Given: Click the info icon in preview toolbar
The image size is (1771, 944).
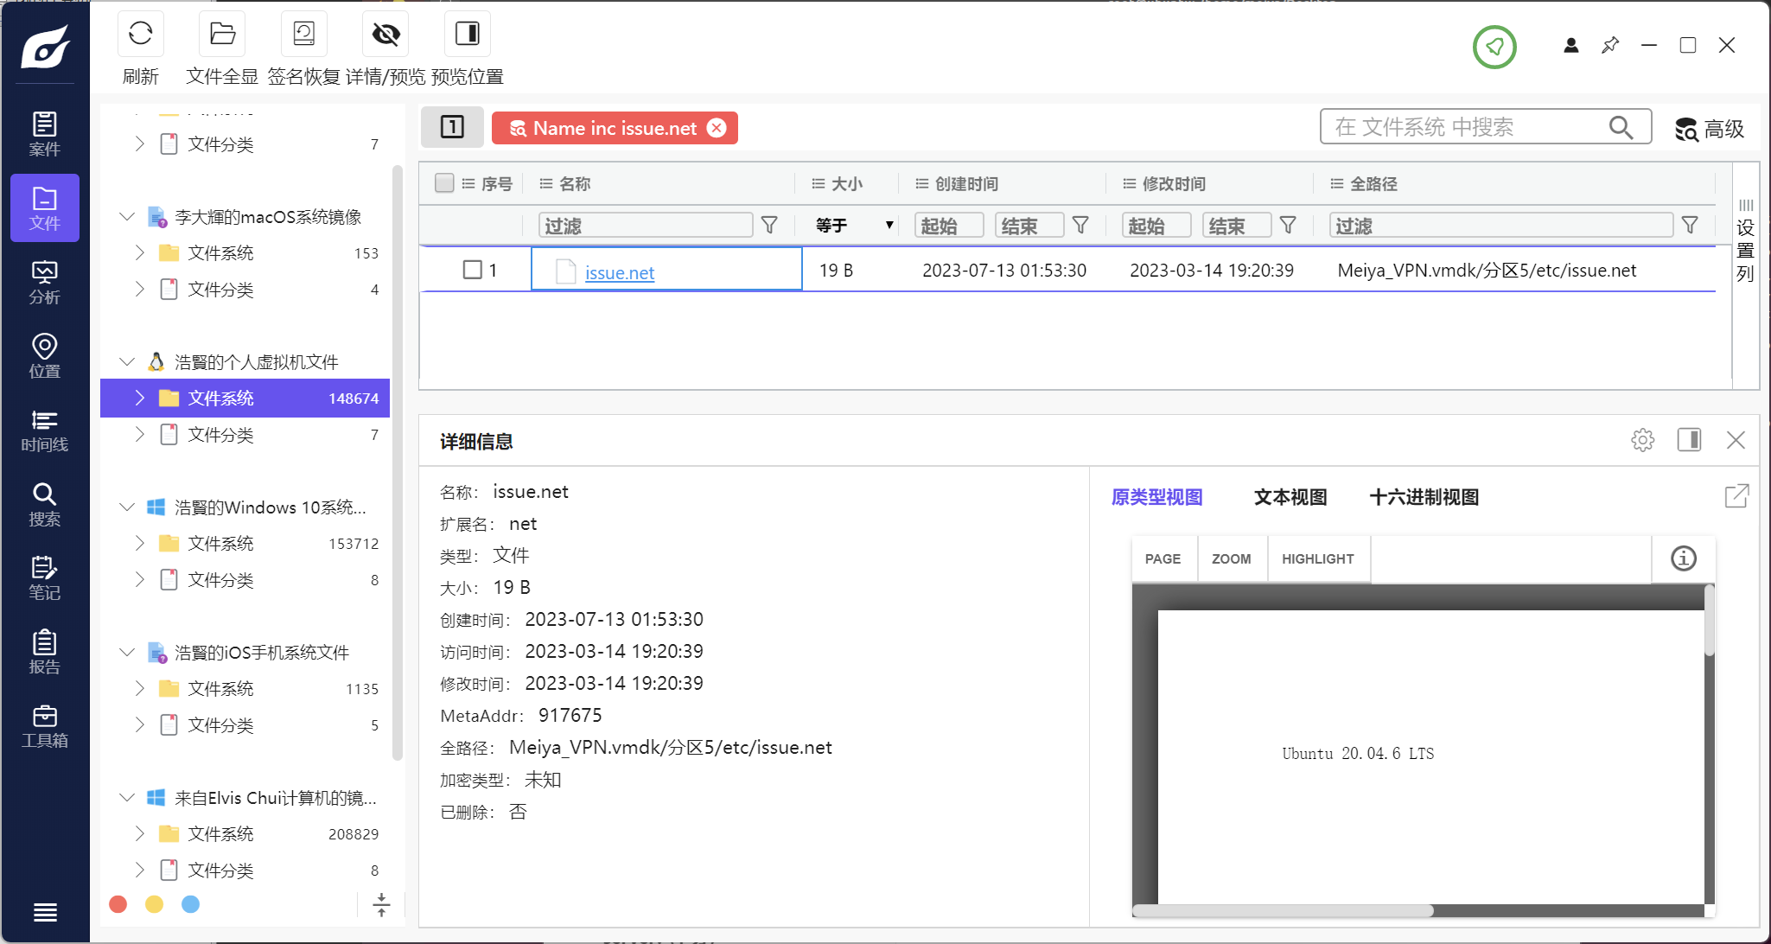Looking at the screenshot, I should point(1683,558).
